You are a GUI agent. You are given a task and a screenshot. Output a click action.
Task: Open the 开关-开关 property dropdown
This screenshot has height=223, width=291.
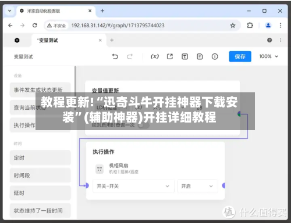click(133, 186)
